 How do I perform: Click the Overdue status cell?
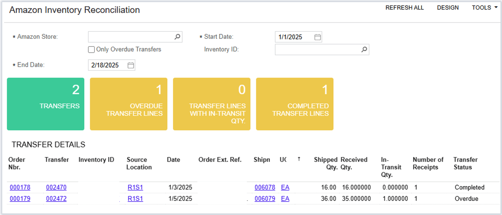point(466,199)
